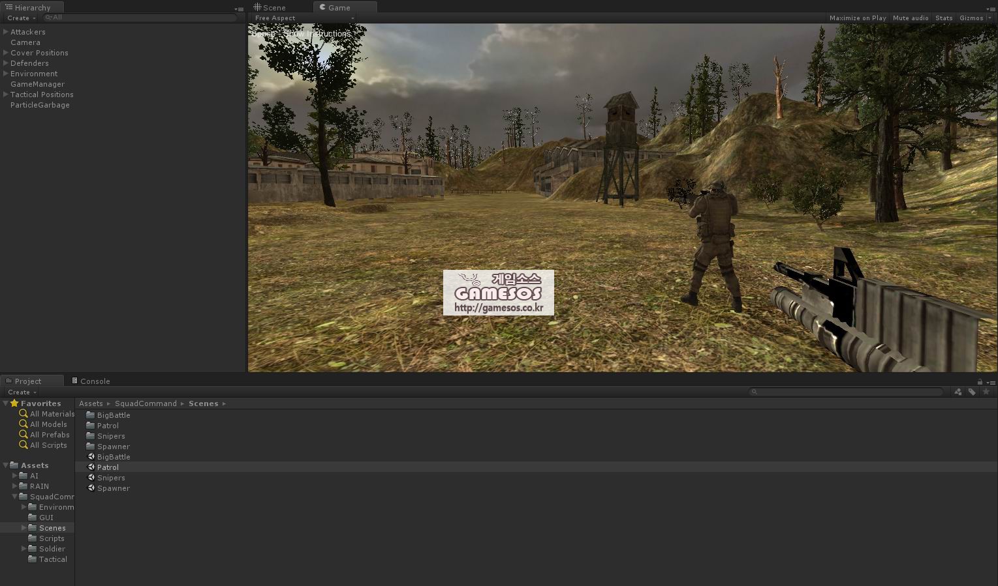Viewport: 998px width, 586px height.
Task: Click Search by Type icon in Project
Action: (958, 392)
